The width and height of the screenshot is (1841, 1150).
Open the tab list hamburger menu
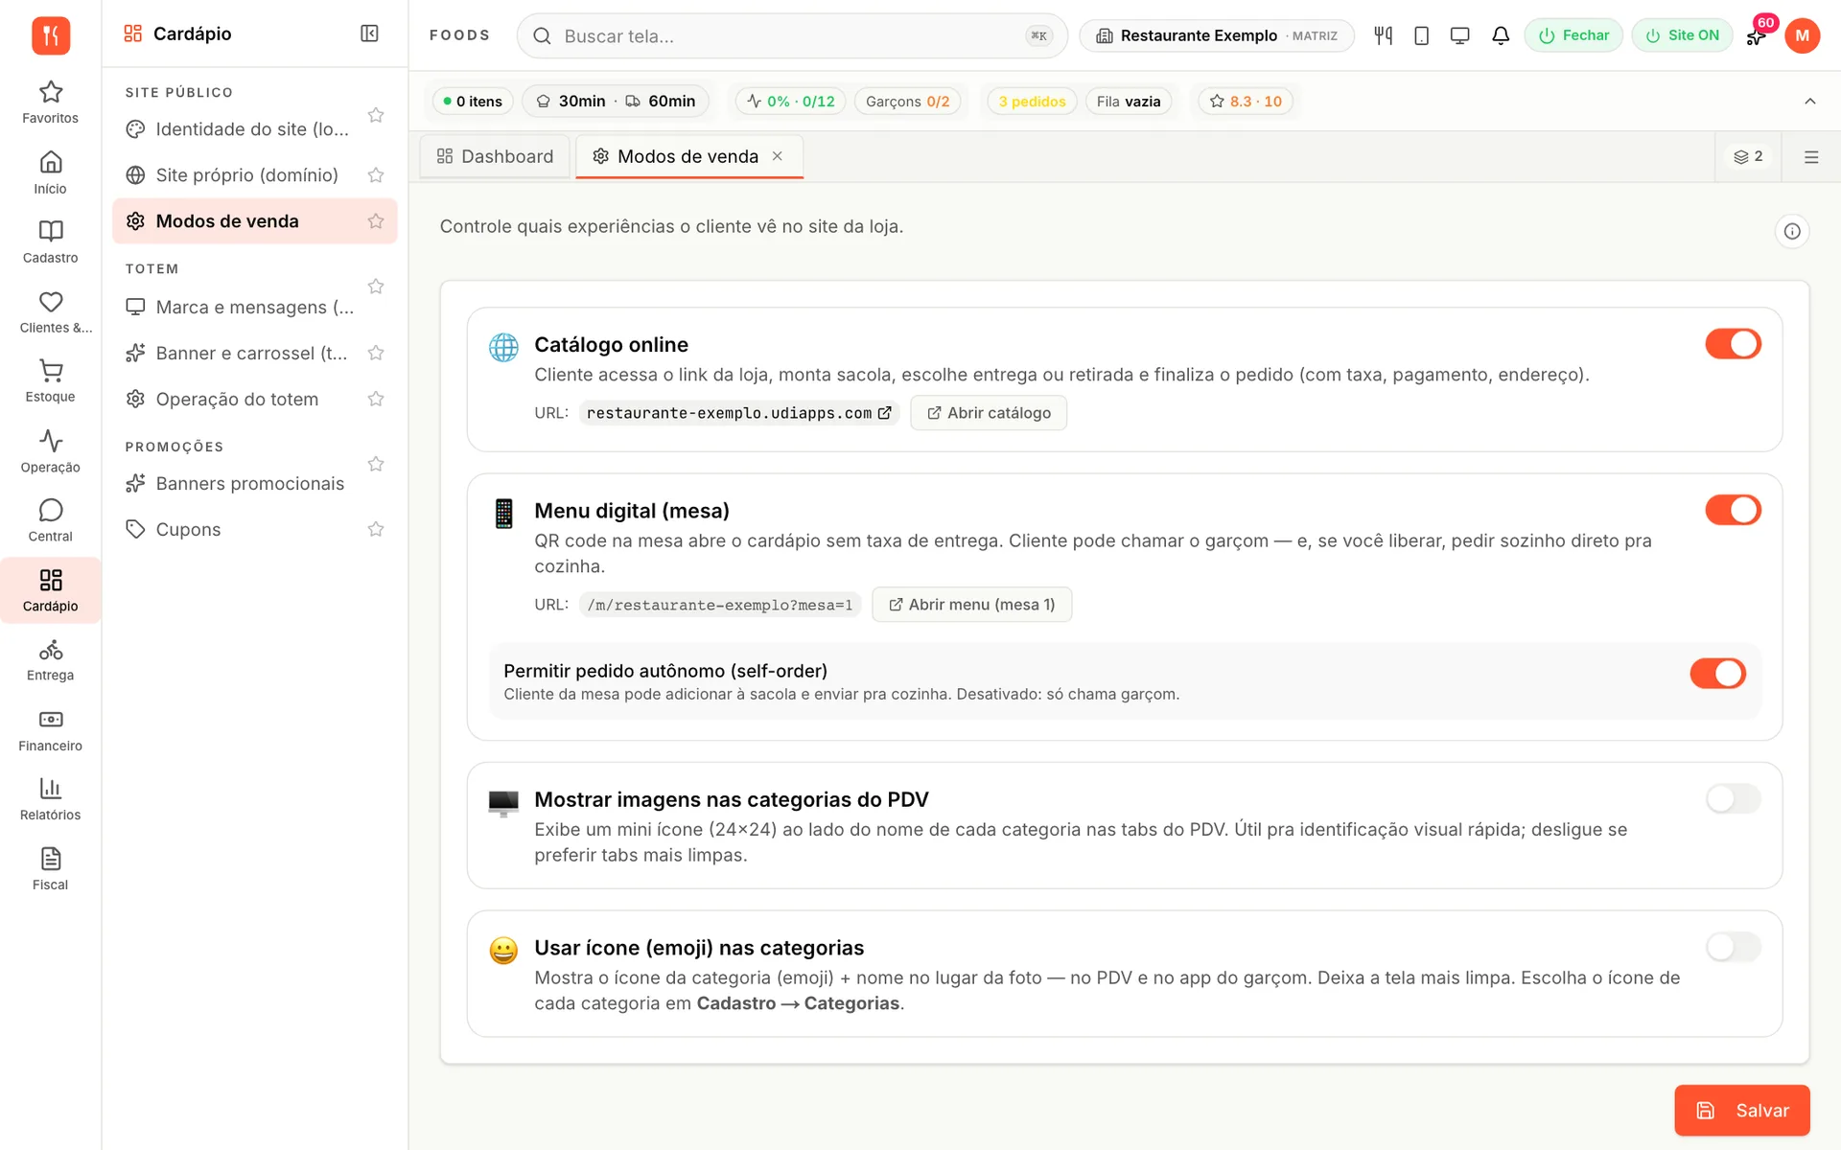coord(1810,157)
